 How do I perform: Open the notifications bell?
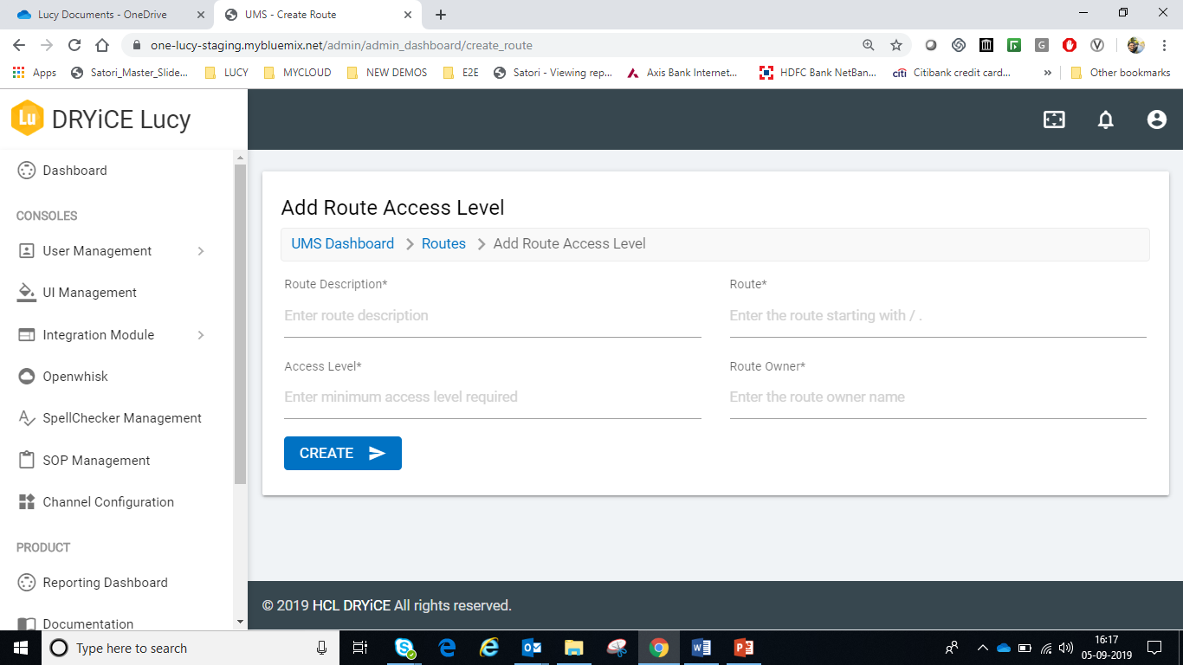click(1106, 120)
